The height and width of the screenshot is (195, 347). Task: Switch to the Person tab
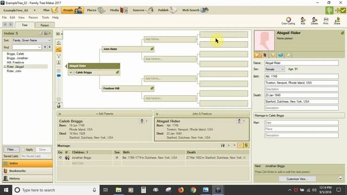[44, 25]
